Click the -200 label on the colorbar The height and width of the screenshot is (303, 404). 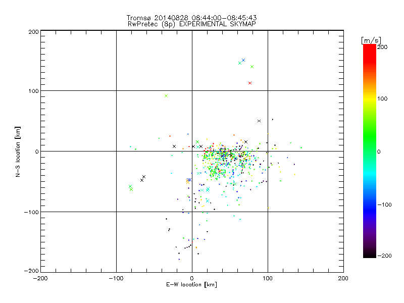384,256
